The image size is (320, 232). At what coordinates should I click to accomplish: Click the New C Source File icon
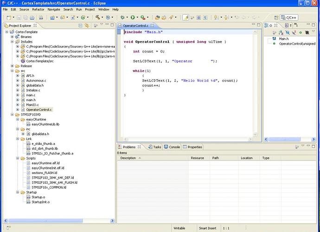tap(73, 18)
